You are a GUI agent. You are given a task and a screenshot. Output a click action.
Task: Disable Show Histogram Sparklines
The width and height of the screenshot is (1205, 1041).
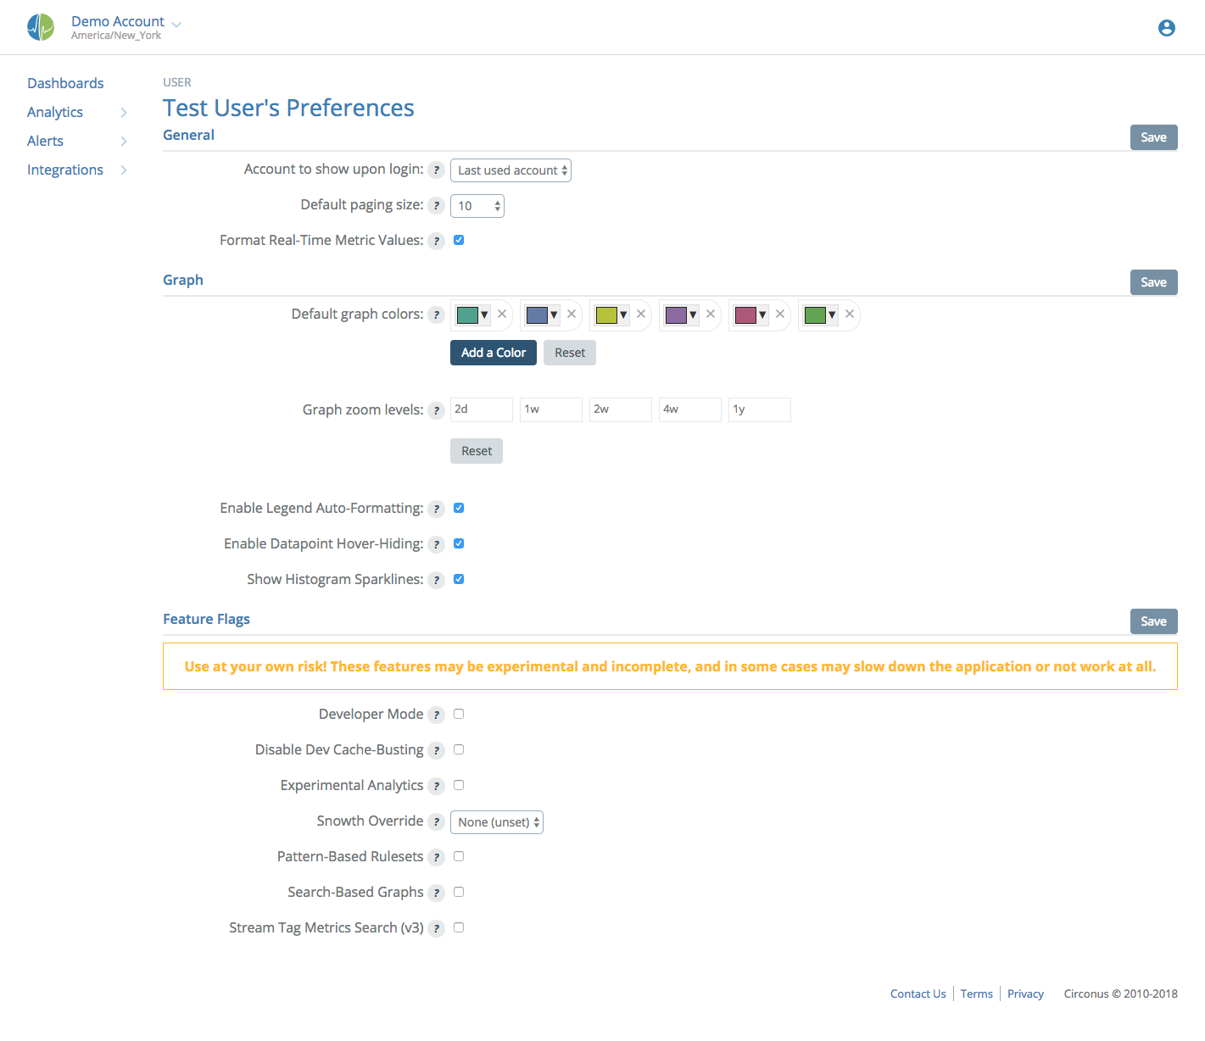tap(459, 579)
